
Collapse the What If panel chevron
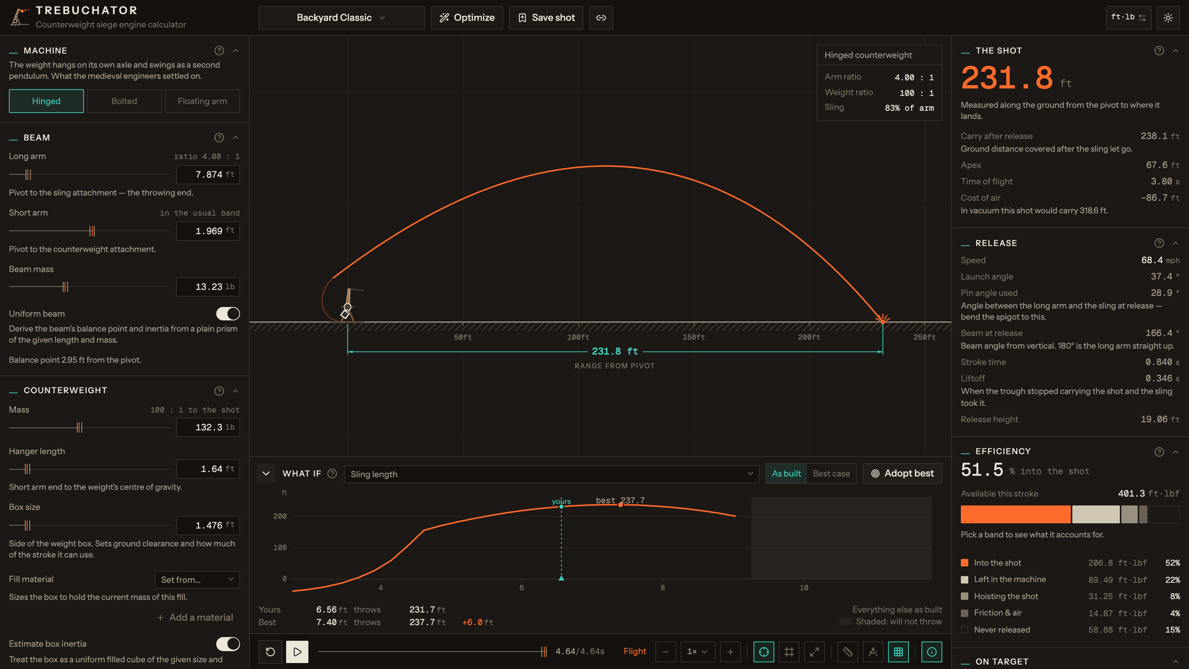[x=266, y=473]
